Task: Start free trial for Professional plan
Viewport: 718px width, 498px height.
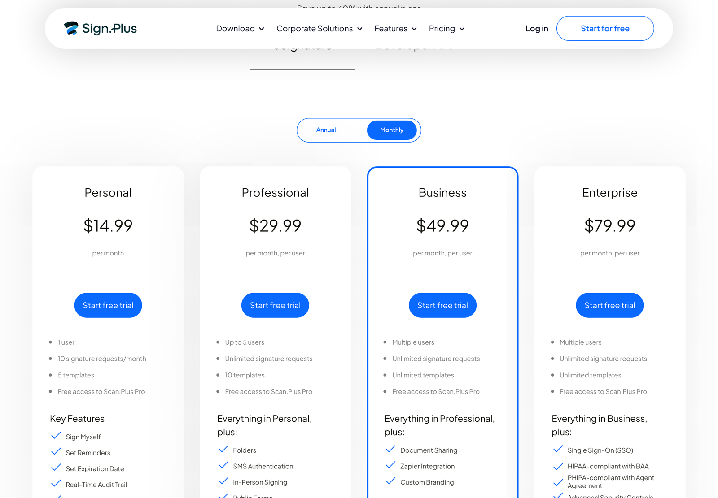Action: tap(275, 305)
